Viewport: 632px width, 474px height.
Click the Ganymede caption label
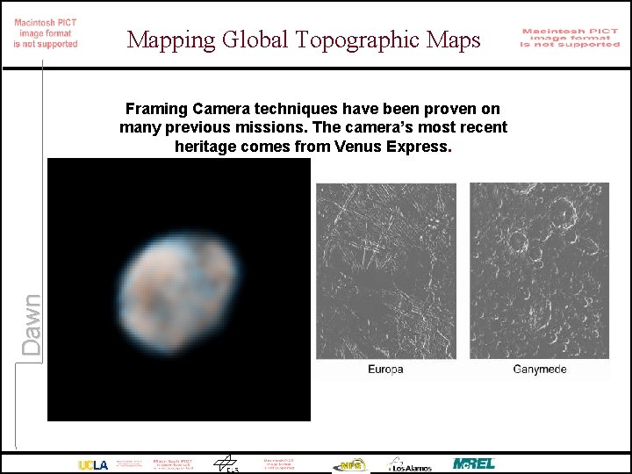[540, 370]
